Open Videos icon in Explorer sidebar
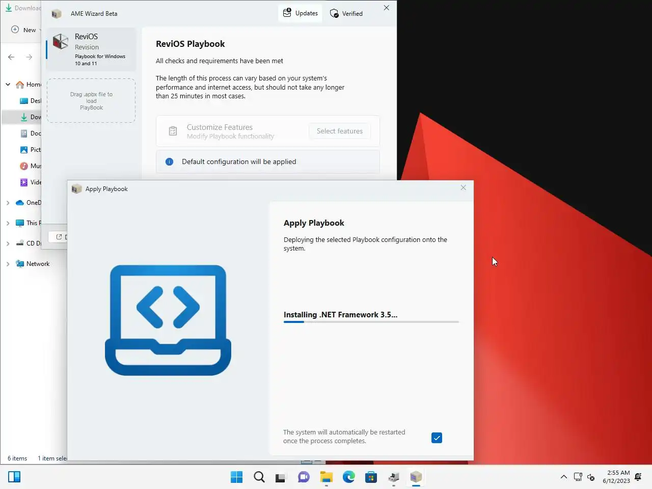 click(x=23, y=182)
